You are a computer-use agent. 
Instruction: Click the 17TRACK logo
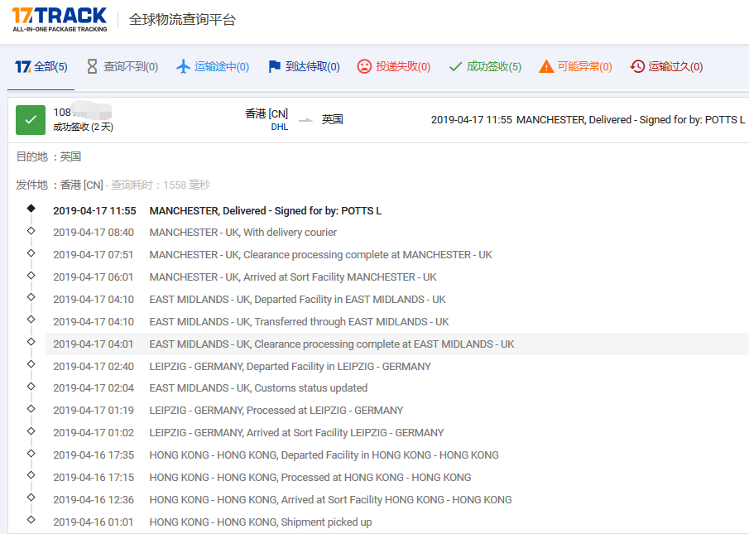[59, 19]
